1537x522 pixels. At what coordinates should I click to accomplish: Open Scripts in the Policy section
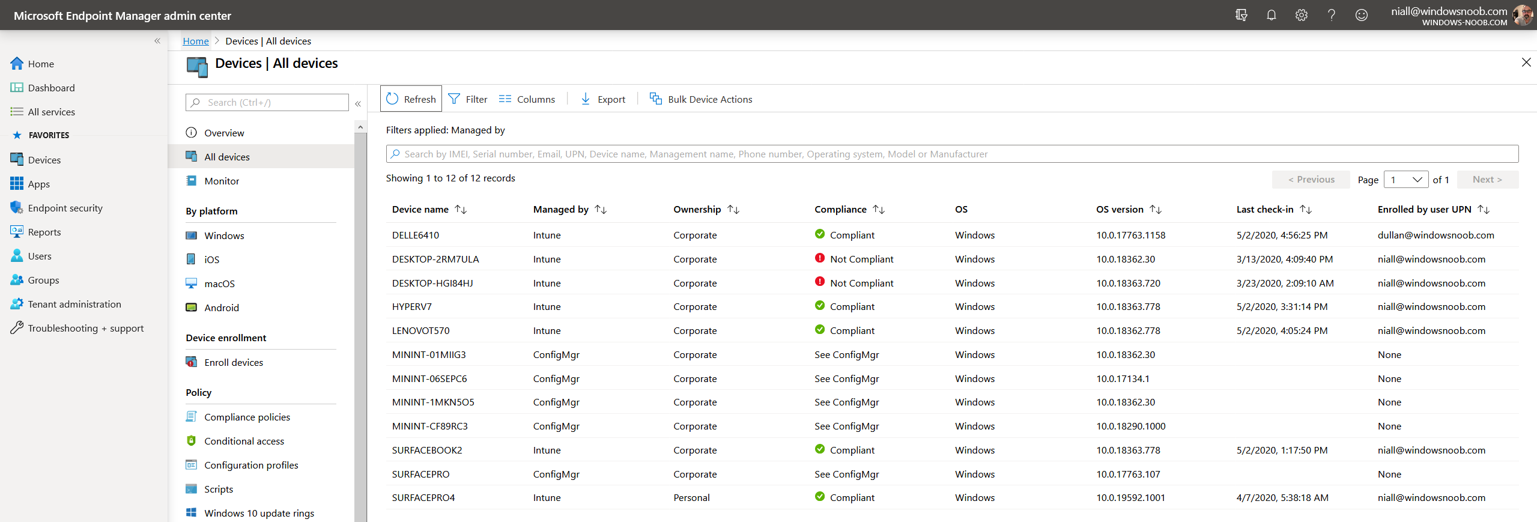pyautogui.click(x=210, y=489)
